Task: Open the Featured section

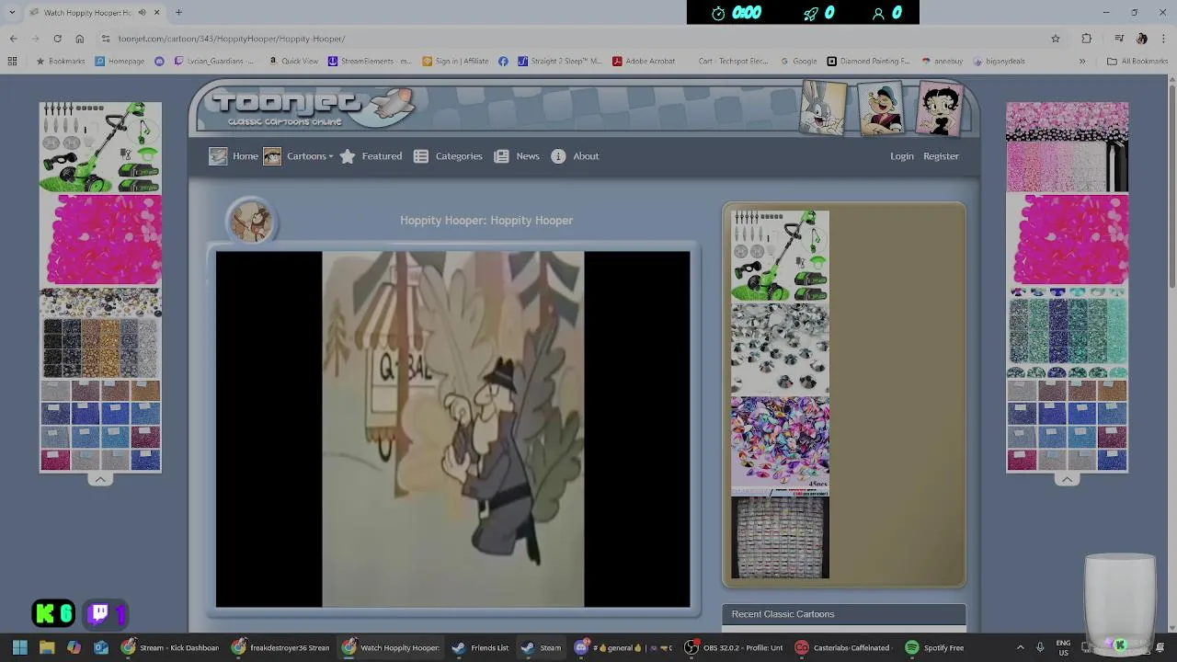Action: 382,156
